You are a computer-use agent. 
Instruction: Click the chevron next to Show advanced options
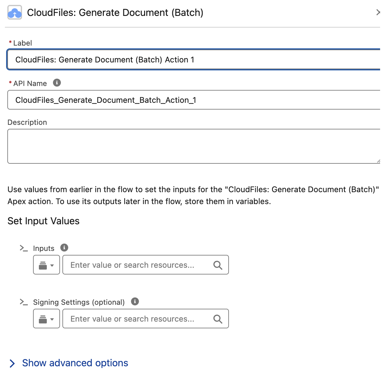12,363
